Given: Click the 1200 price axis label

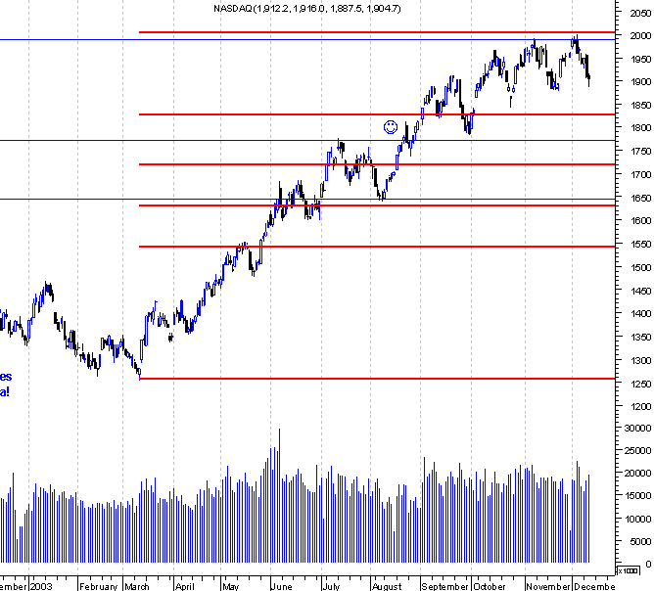Looking at the screenshot, I should (x=640, y=406).
